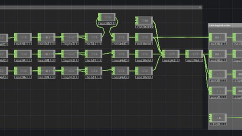Viewport: 242px width, 136px height.
Task: Toggle the green flag strip on the constant node
Action: (x=137, y=20)
